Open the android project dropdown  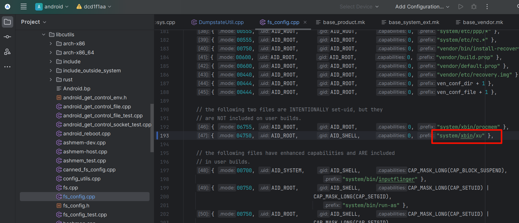click(x=52, y=7)
